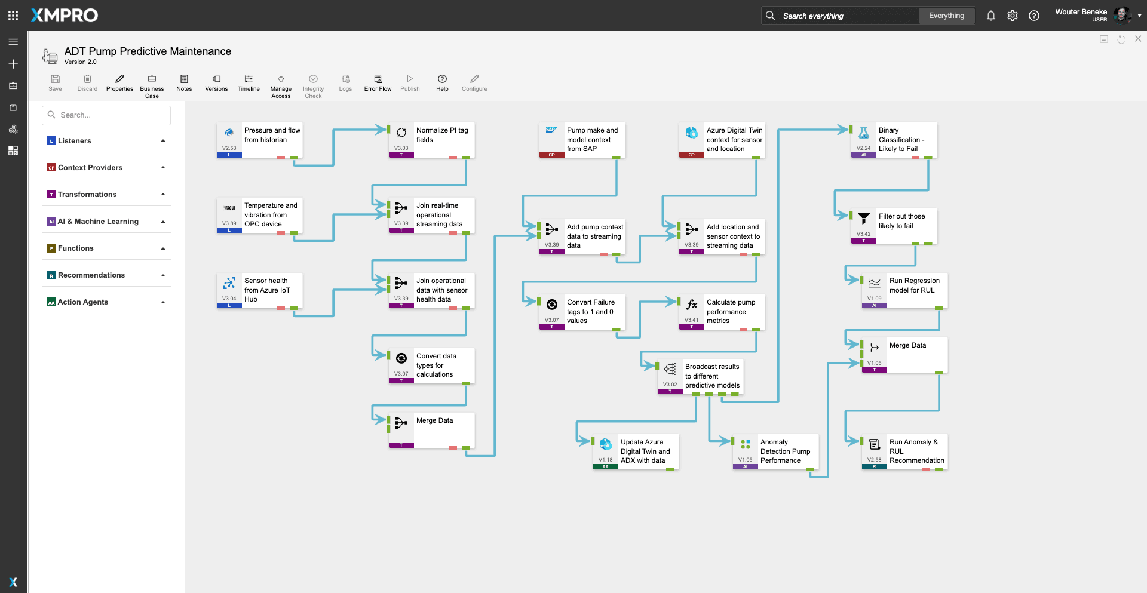The image size is (1147, 593).
Task: Click the Help toolbar icon
Action: (x=442, y=82)
